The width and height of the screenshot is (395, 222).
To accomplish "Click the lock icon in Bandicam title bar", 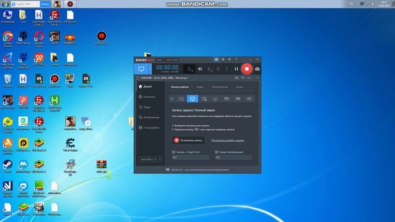I will point(216,60).
